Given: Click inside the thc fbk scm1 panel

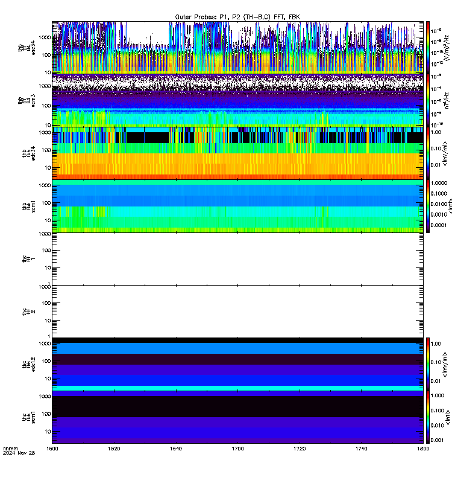Looking at the screenshot, I should pos(237,417).
